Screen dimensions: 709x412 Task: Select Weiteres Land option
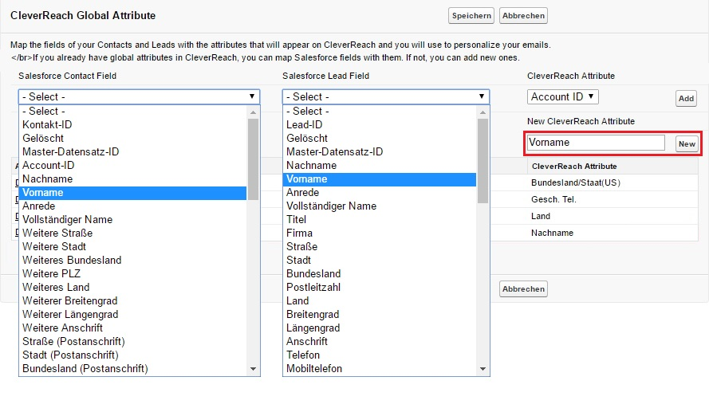[x=132, y=288]
